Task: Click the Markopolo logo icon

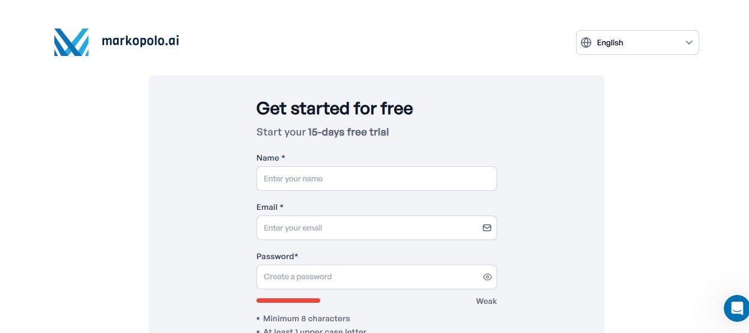Action: click(71, 42)
